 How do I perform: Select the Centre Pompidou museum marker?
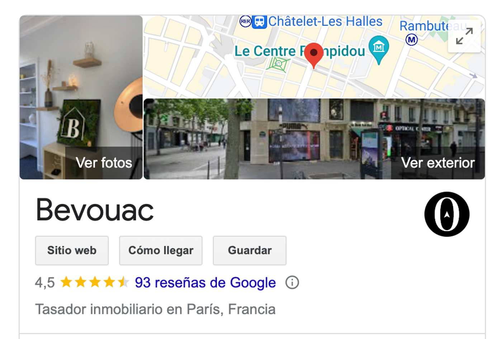(379, 49)
